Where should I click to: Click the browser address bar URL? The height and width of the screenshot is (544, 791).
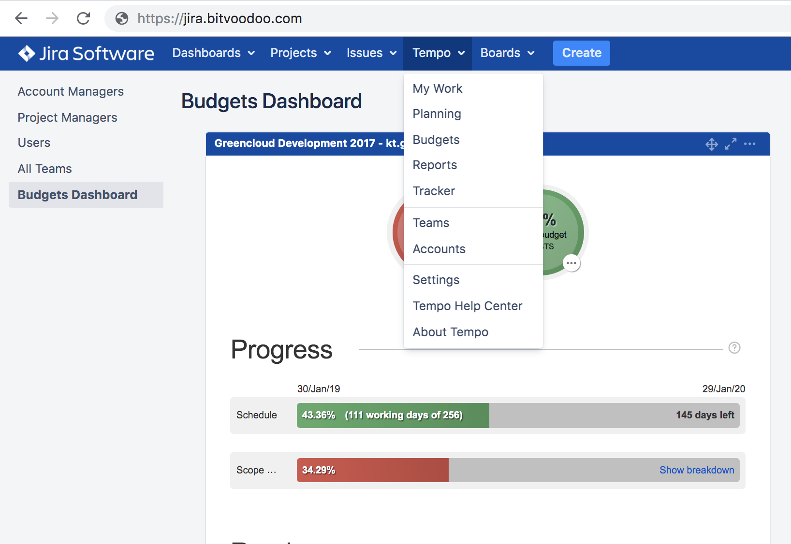(220, 18)
